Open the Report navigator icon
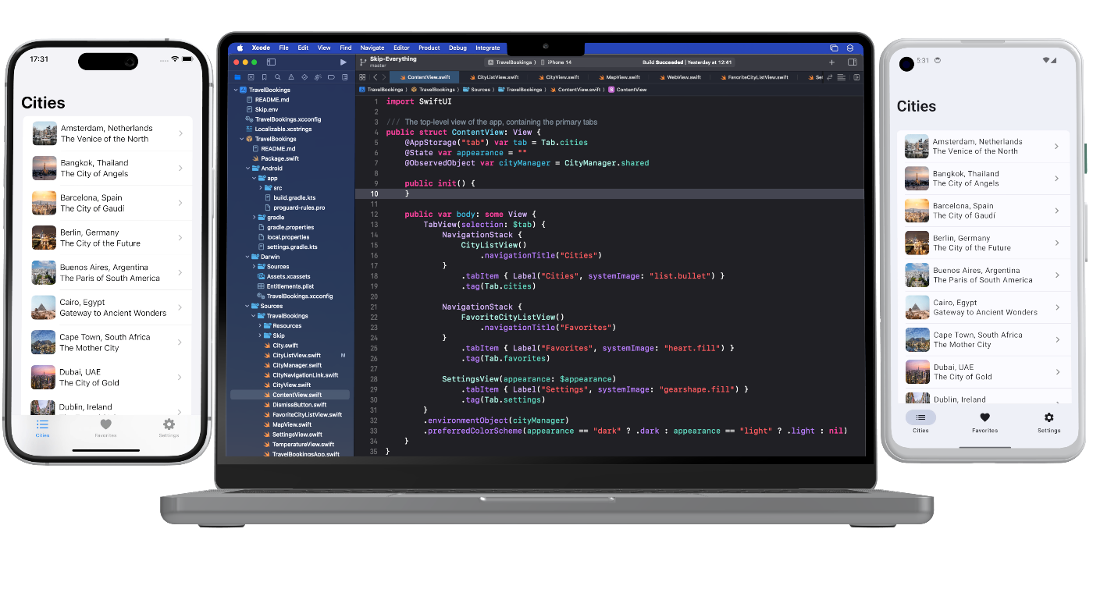 click(x=344, y=77)
